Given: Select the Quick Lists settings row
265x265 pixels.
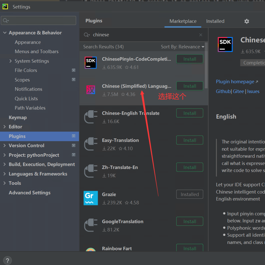Looking at the screenshot, I should [26, 99].
